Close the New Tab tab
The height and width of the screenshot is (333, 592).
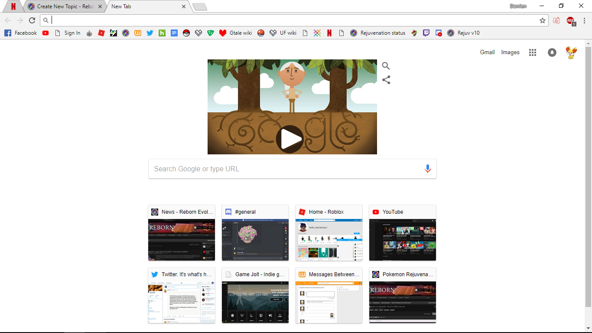click(184, 7)
